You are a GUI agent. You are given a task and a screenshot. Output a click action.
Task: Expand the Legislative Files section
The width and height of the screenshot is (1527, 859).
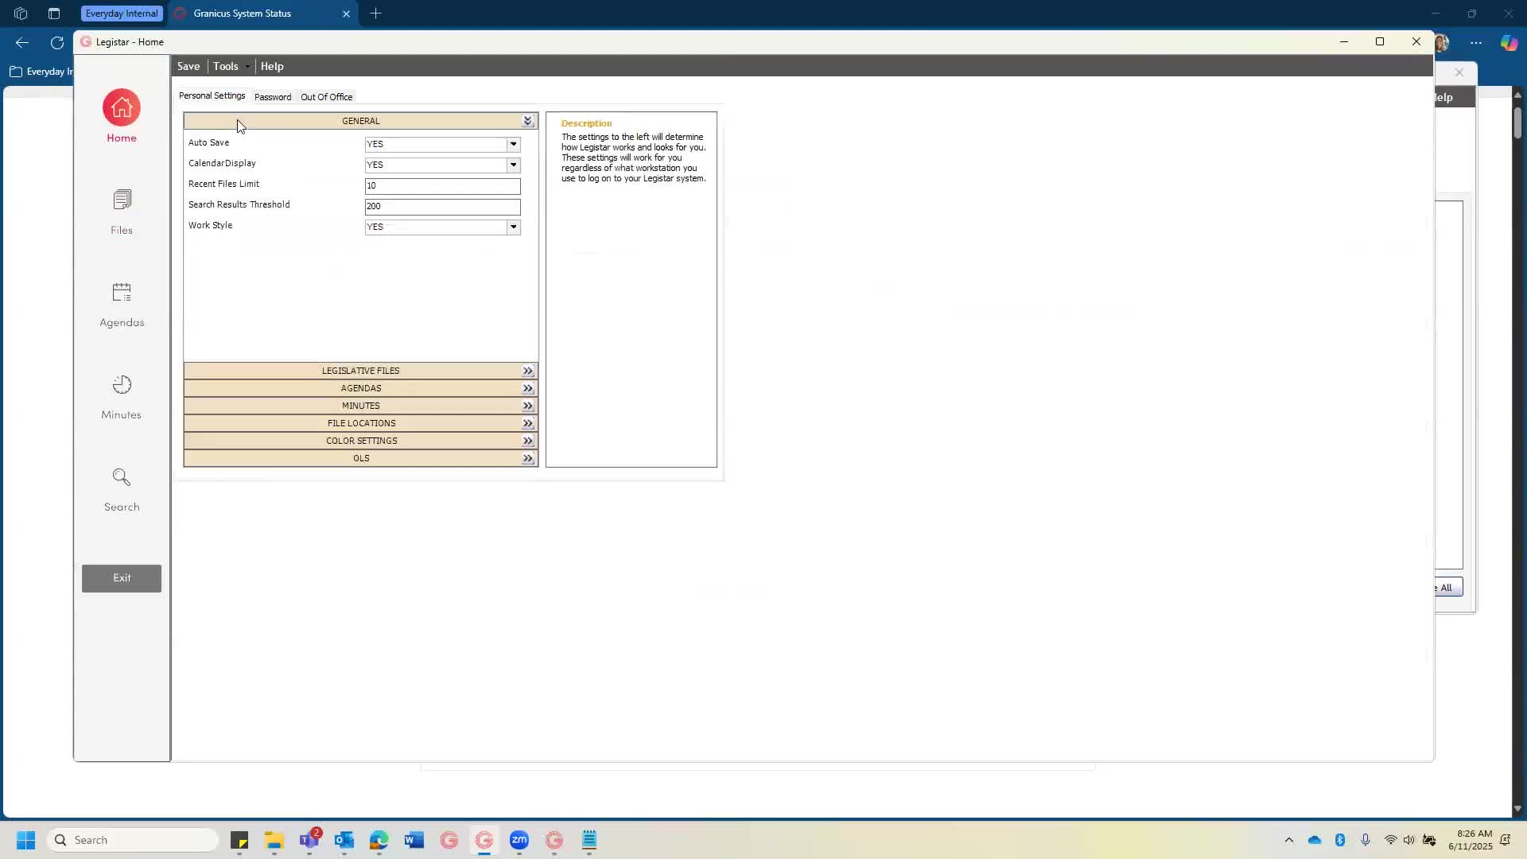click(527, 371)
